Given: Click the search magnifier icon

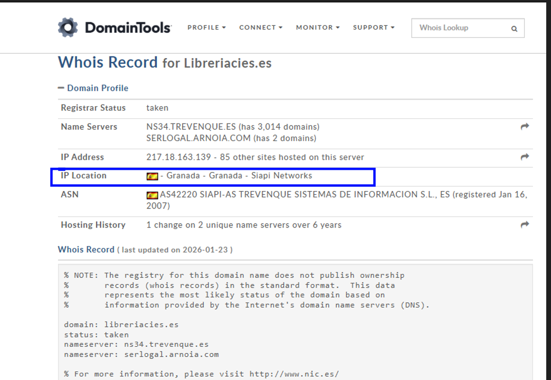Looking at the screenshot, I should [514, 29].
